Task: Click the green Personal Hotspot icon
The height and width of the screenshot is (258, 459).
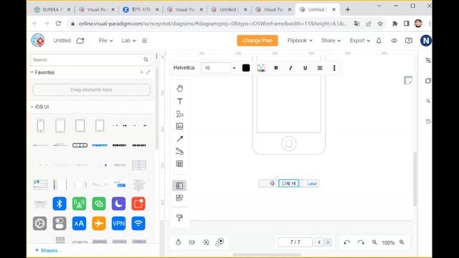Action: pyautogui.click(x=79, y=204)
